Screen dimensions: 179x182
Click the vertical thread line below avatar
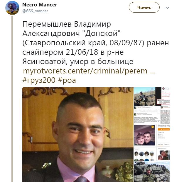[x=12, y=99]
